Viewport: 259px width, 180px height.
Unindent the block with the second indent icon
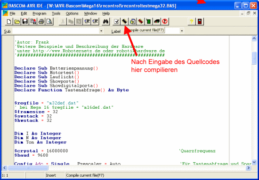pyautogui.click(x=95, y=22)
